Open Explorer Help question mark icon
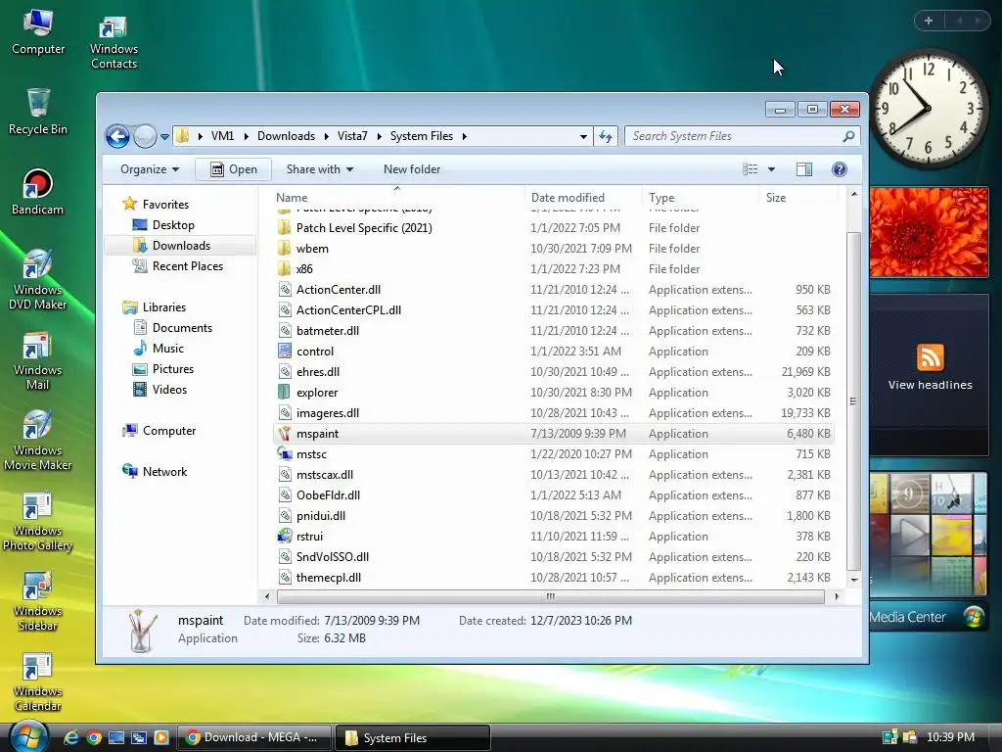The height and width of the screenshot is (752, 1002). point(839,169)
